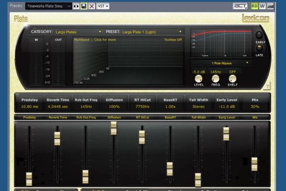
Task: Click the Reverb Time 4.0448 sec cell
Action: pyautogui.click(x=58, y=103)
